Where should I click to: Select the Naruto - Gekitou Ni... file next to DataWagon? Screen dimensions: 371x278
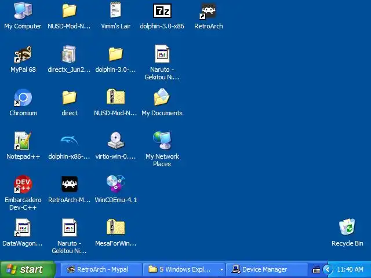tap(70, 228)
